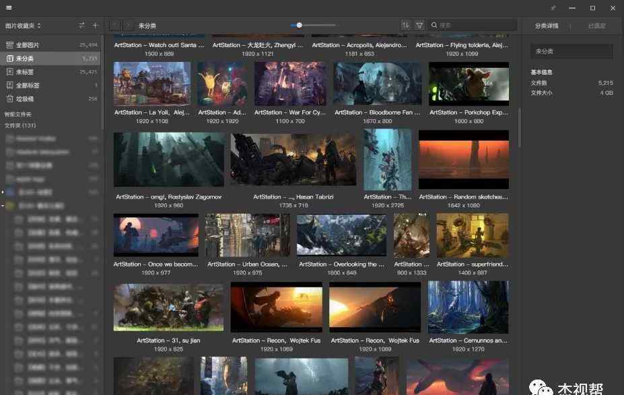This screenshot has width=624, height=395.
Task: Switch to the 已选定 tab
Action: click(596, 26)
